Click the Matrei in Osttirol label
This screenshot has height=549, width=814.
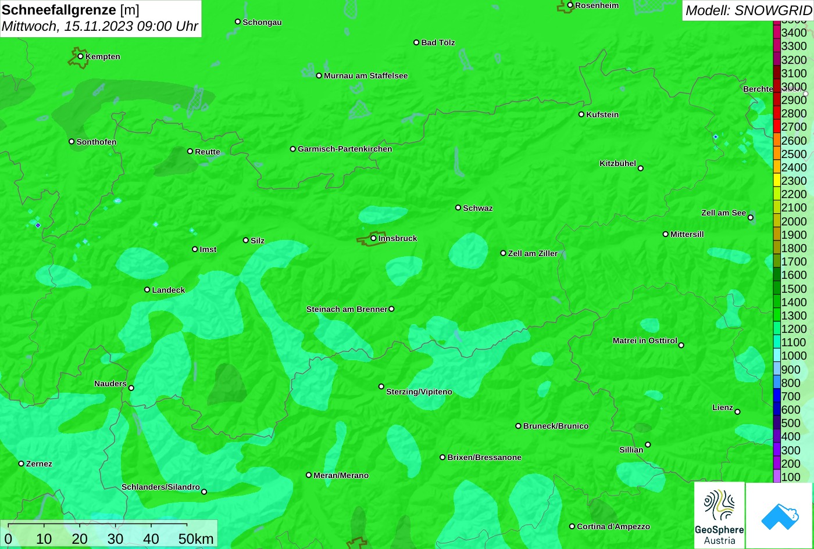(x=645, y=340)
